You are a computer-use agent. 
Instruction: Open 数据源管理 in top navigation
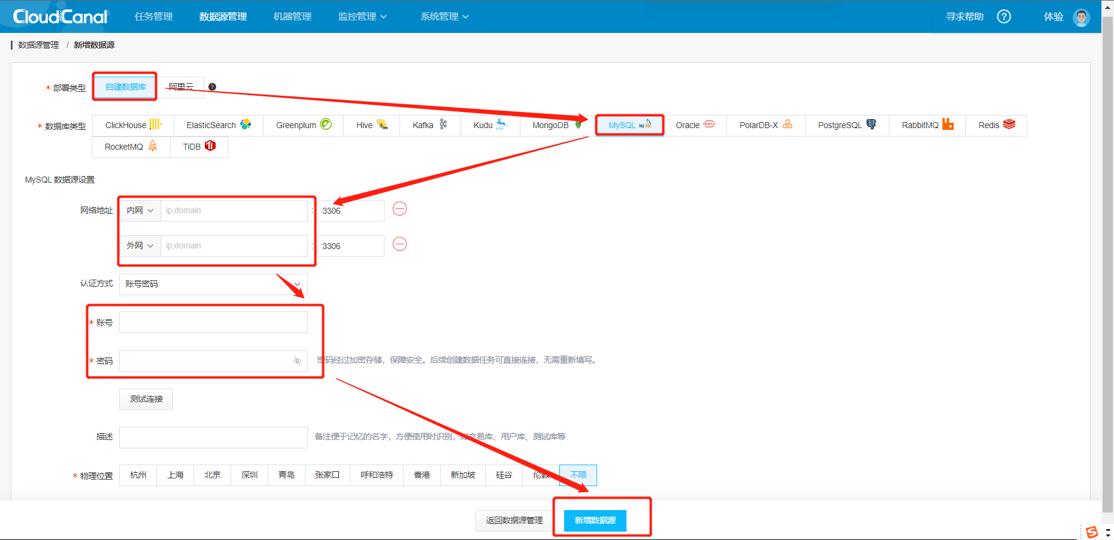pos(223,17)
